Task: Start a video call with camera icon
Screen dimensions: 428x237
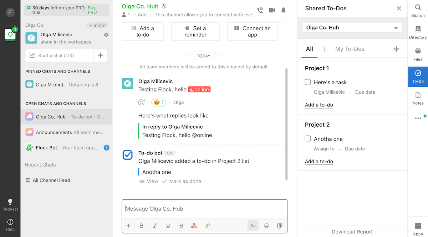Action: tap(272, 10)
